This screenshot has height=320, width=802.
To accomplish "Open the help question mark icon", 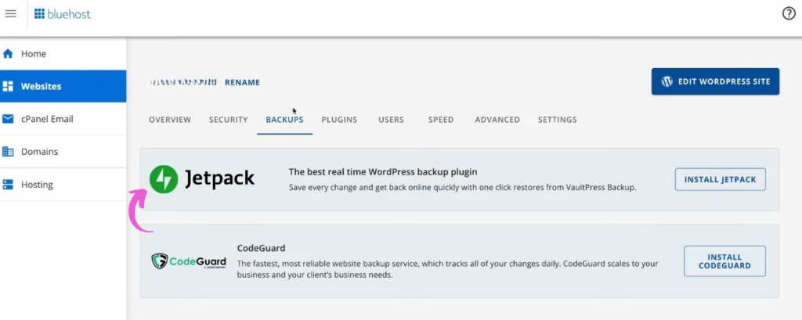I will [789, 14].
